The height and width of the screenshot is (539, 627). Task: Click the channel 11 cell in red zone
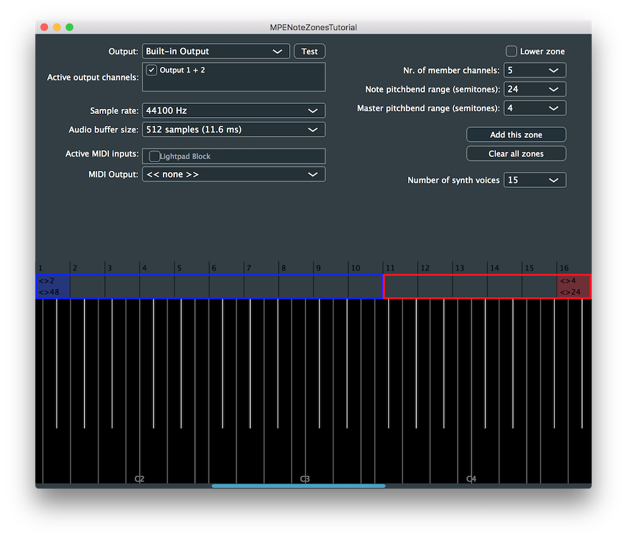pos(401,287)
